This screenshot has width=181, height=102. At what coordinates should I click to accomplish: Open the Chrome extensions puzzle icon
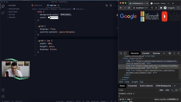[161, 8]
